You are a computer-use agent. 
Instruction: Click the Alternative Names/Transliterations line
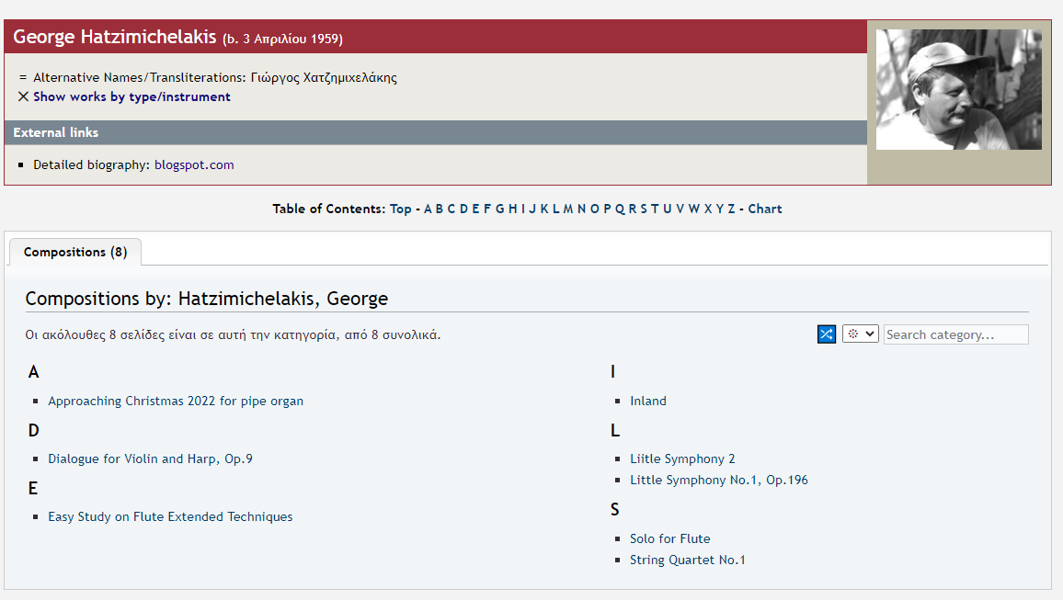coord(215,77)
